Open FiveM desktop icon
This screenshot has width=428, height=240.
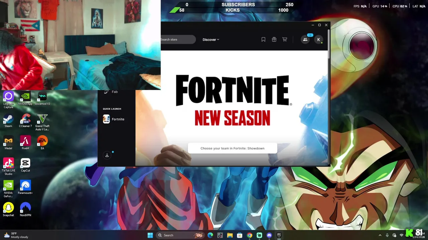click(25, 143)
